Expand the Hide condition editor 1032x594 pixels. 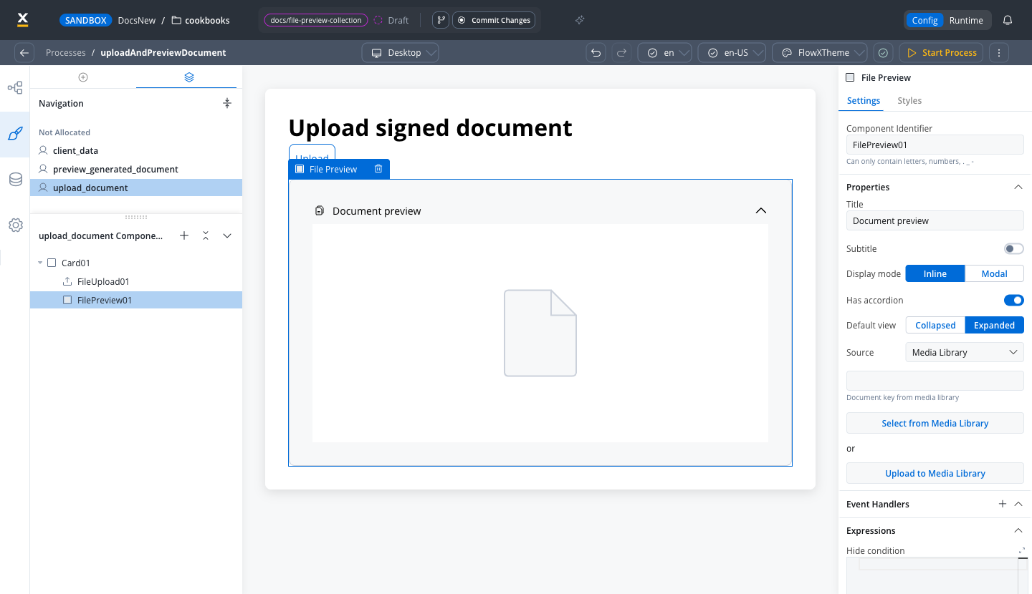(1022, 550)
